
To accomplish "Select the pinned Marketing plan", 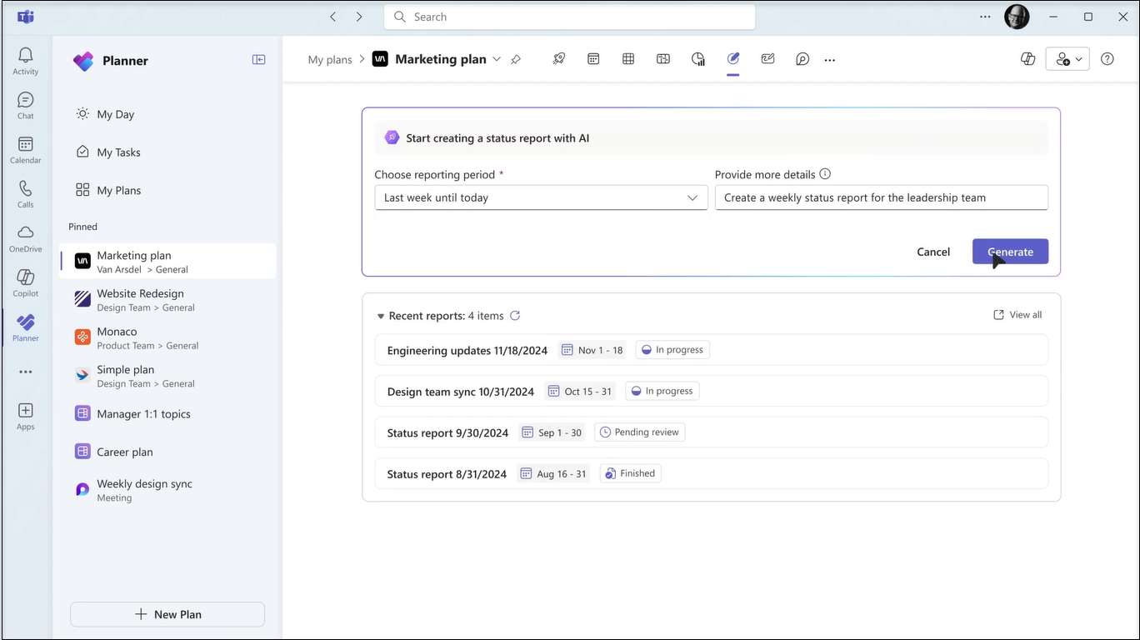I will pos(167,262).
